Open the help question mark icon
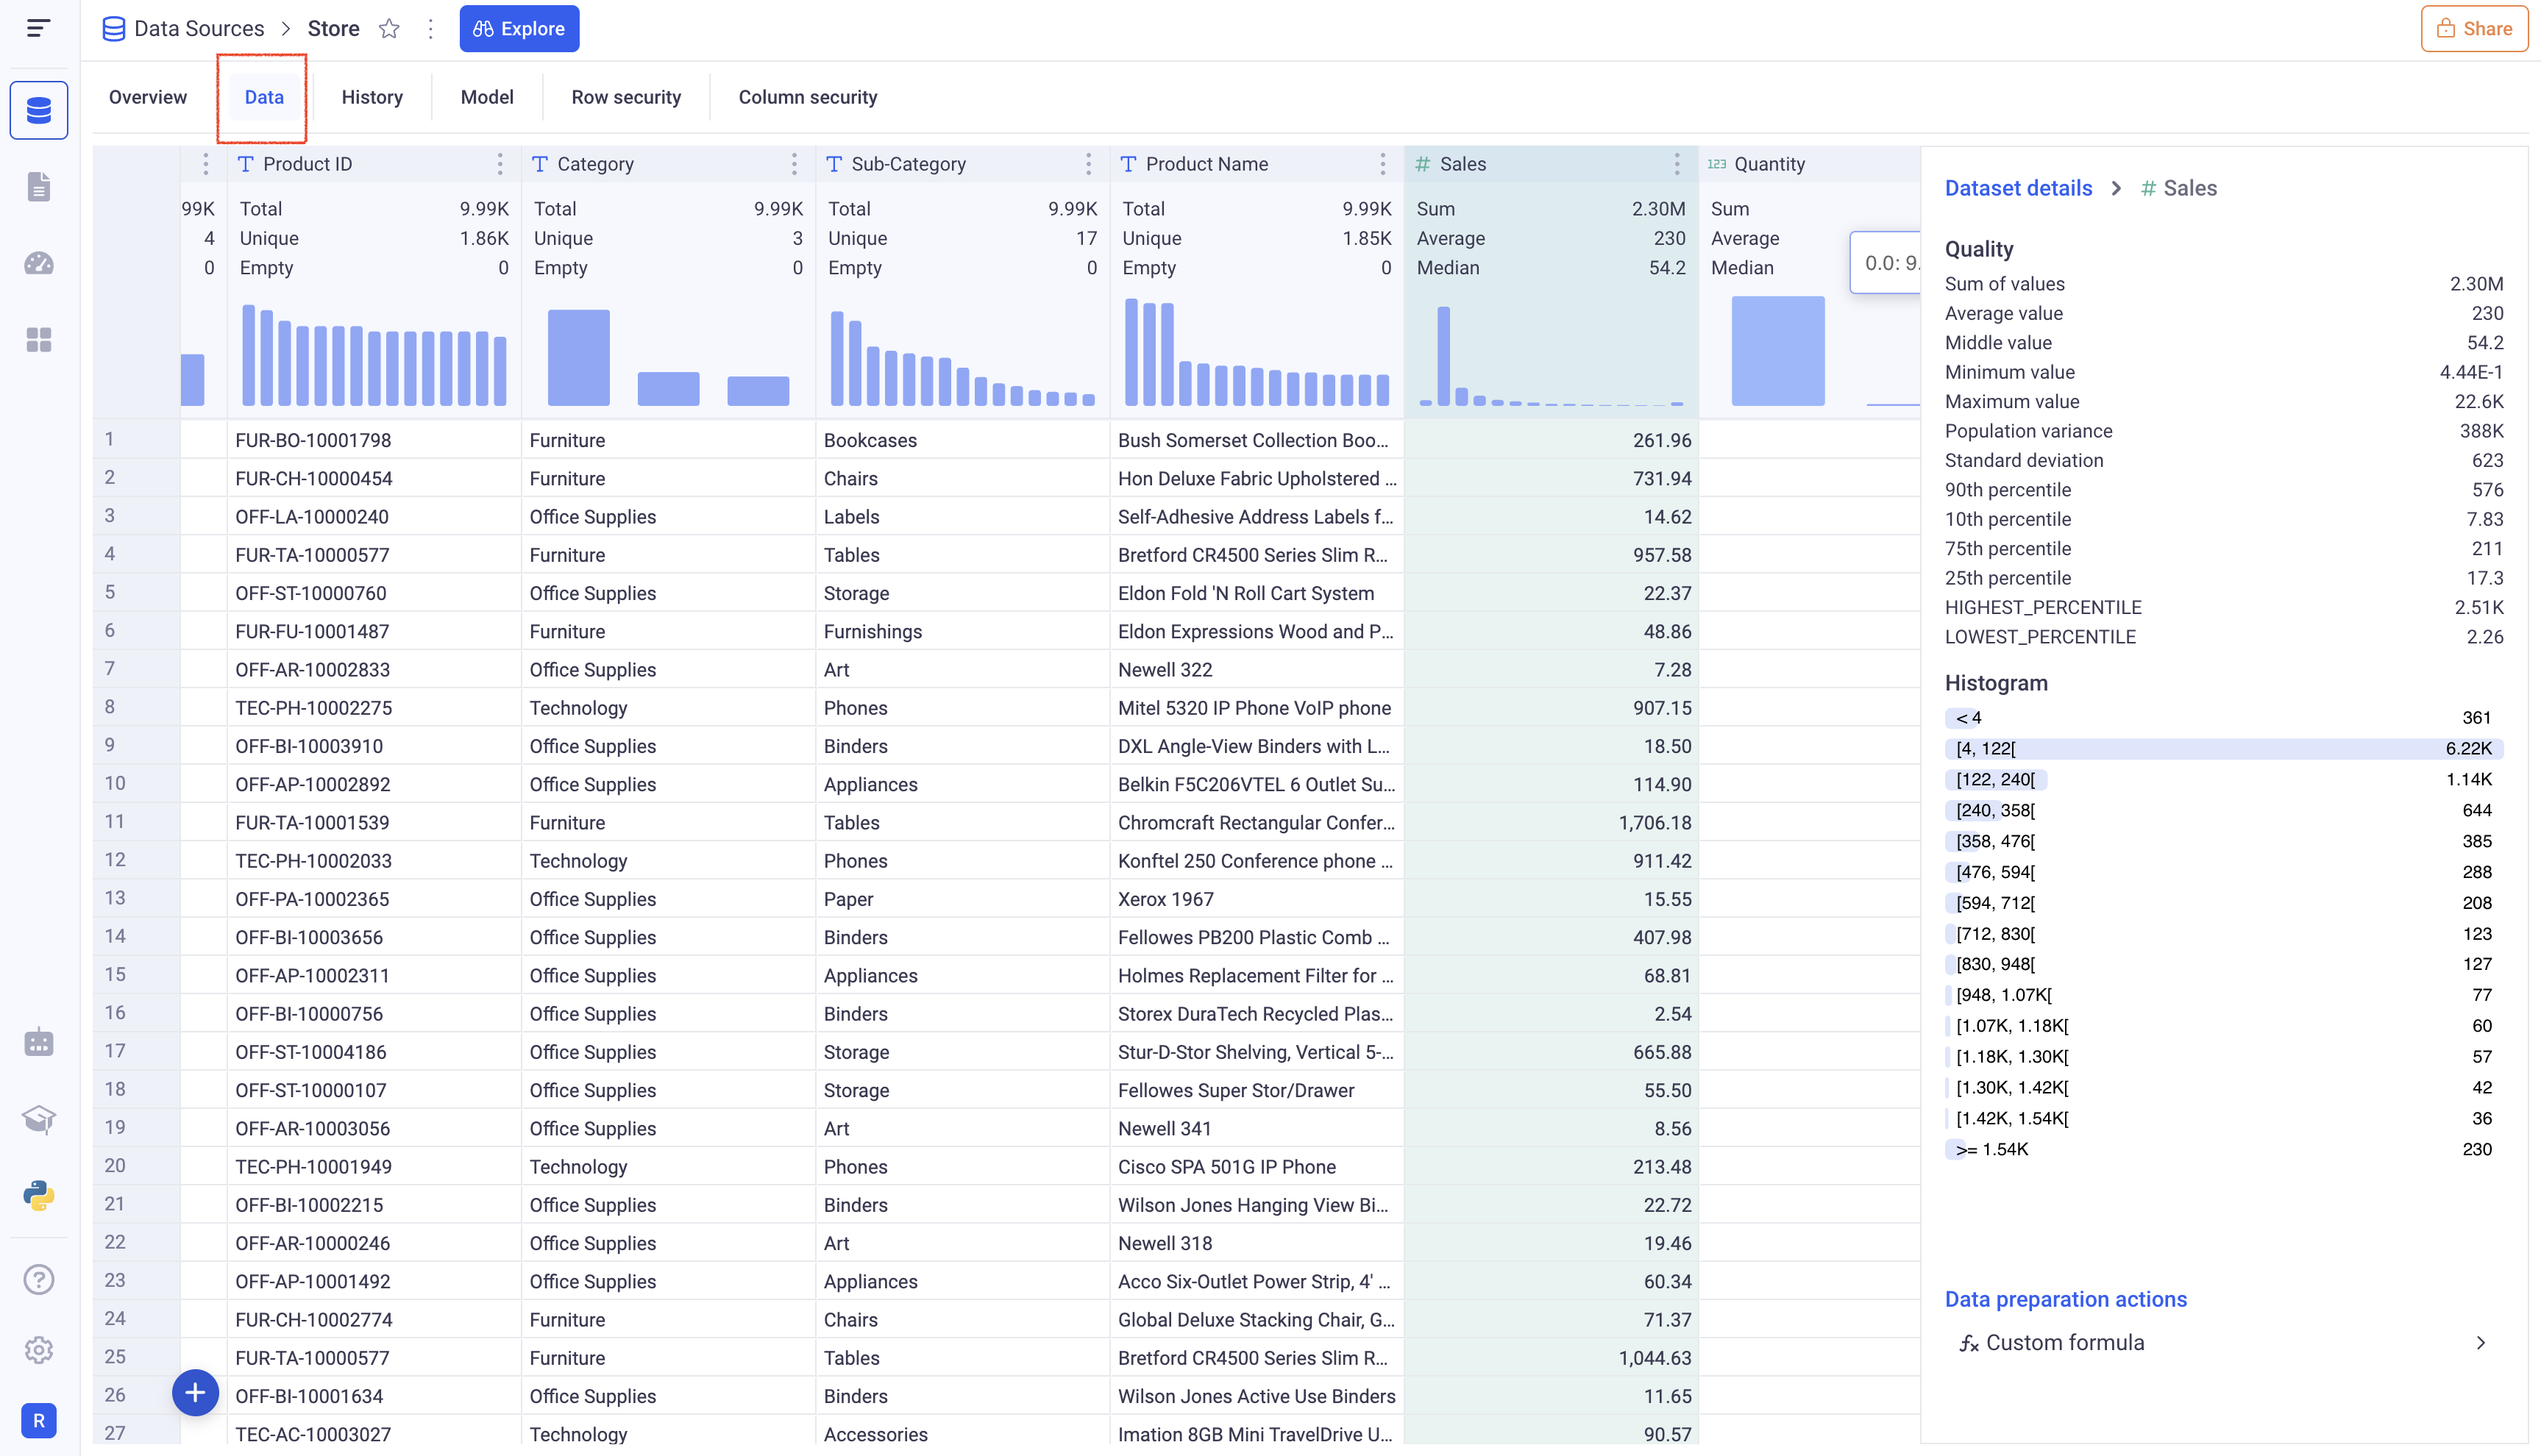This screenshot has width=2541, height=1456. pos(39,1279)
